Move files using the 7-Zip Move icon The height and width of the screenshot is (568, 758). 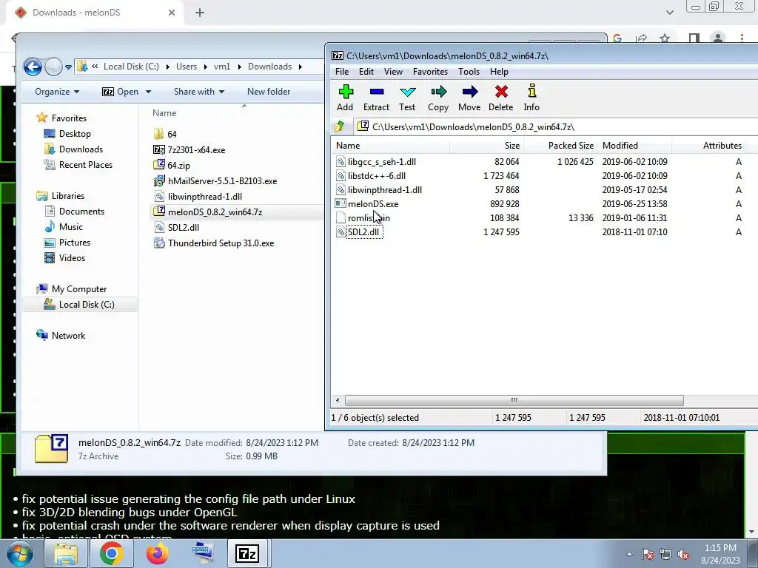click(x=469, y=98)
